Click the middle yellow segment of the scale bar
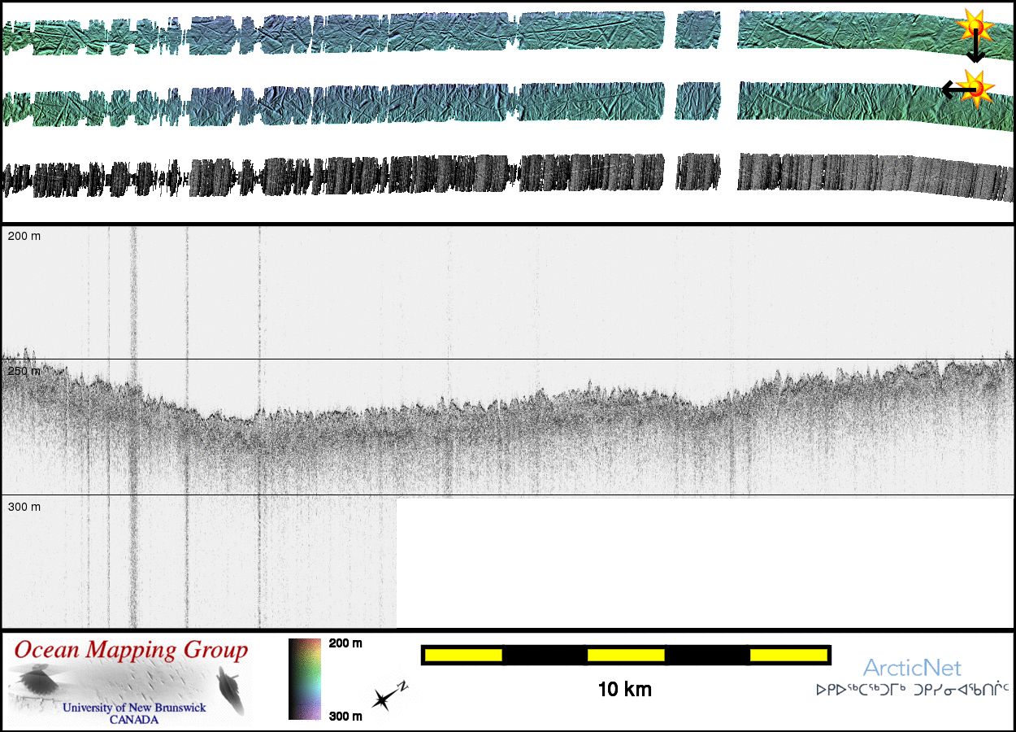The height and width of the screenshot is (732, 1016). coord(625,655)
